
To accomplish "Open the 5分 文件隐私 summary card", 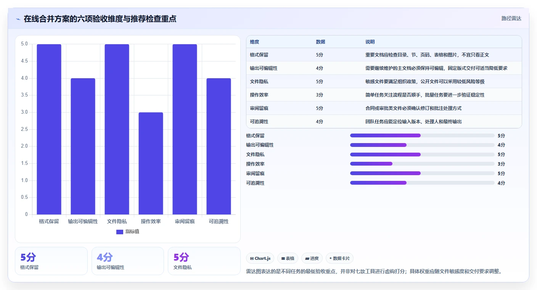I will pos(204,261).
